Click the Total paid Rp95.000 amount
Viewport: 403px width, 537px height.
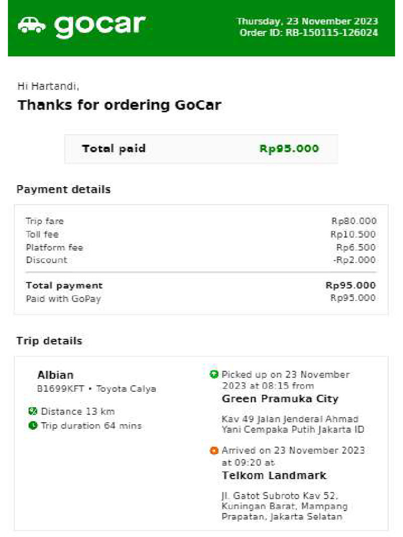[x=289, y=148]
